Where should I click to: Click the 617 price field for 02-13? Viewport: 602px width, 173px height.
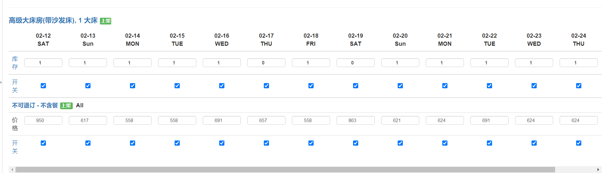click(x=88, y=120)
